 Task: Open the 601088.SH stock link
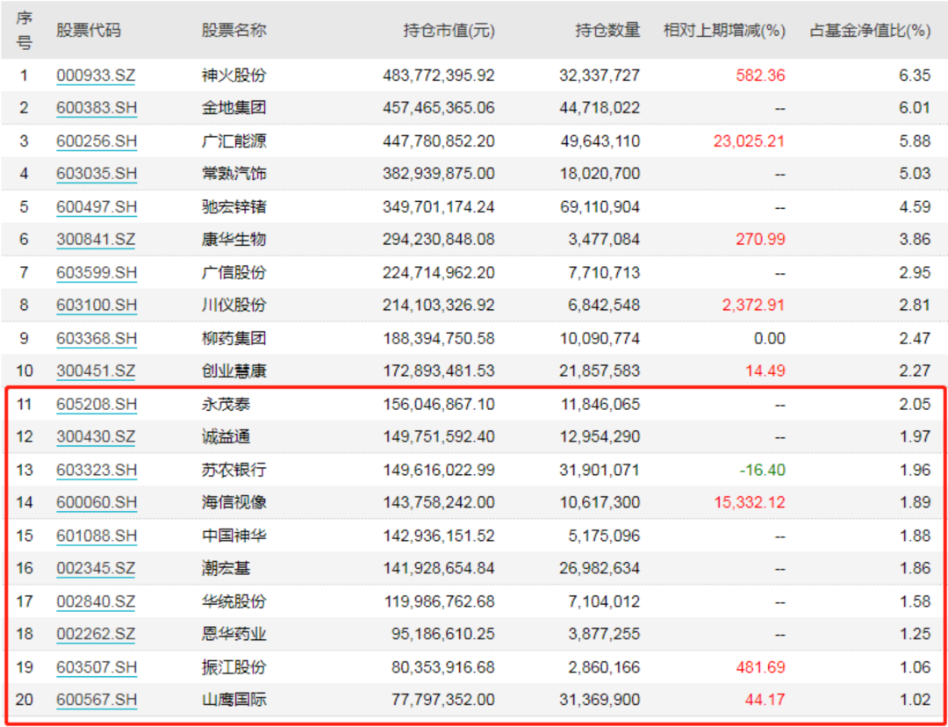(97, 536)
